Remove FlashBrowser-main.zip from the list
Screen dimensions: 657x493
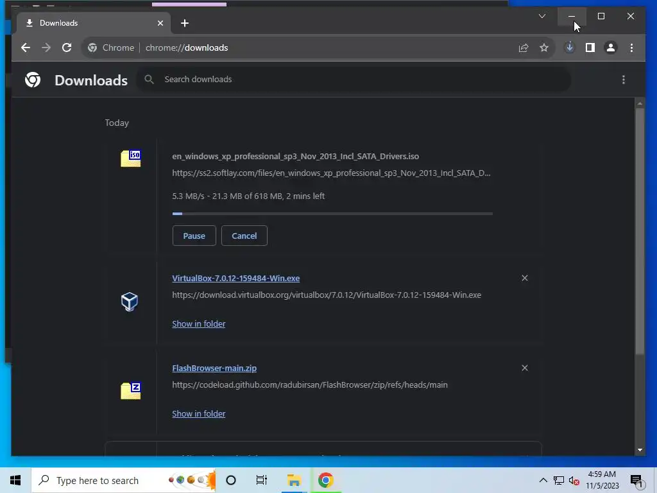[525, 368]
